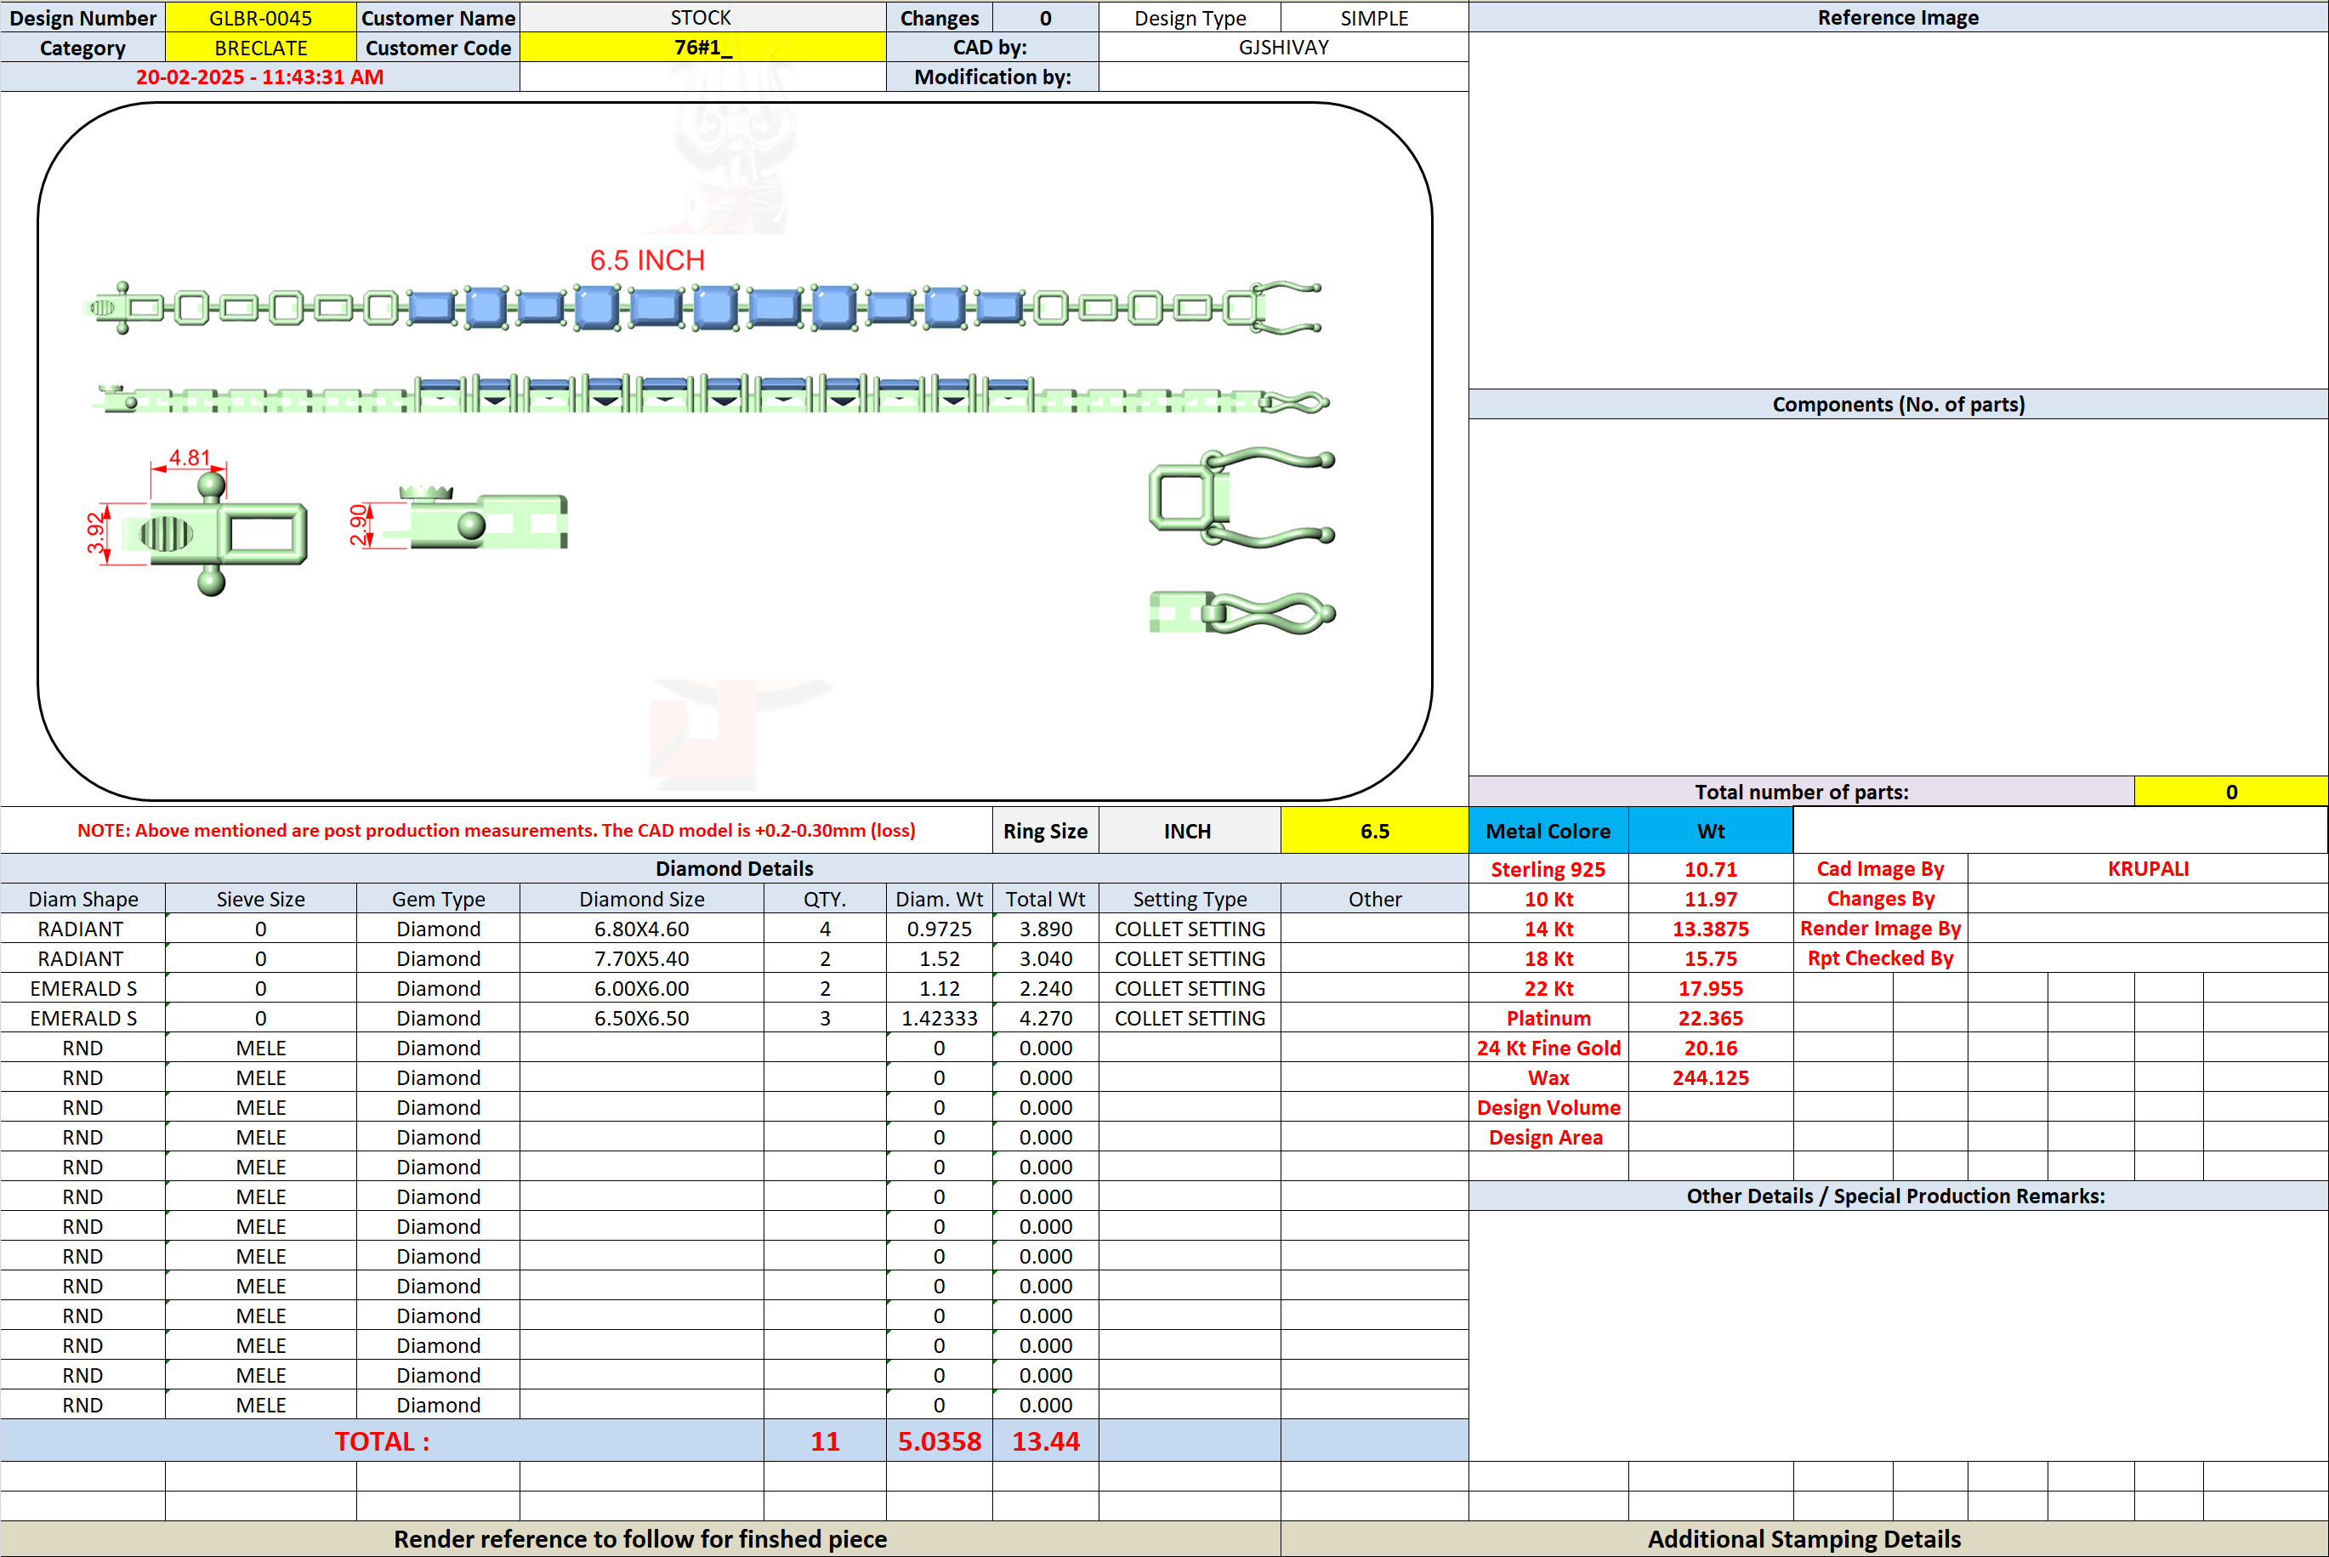Click the diamond size 6.00X6.00 cell

[x=641, y=988]
